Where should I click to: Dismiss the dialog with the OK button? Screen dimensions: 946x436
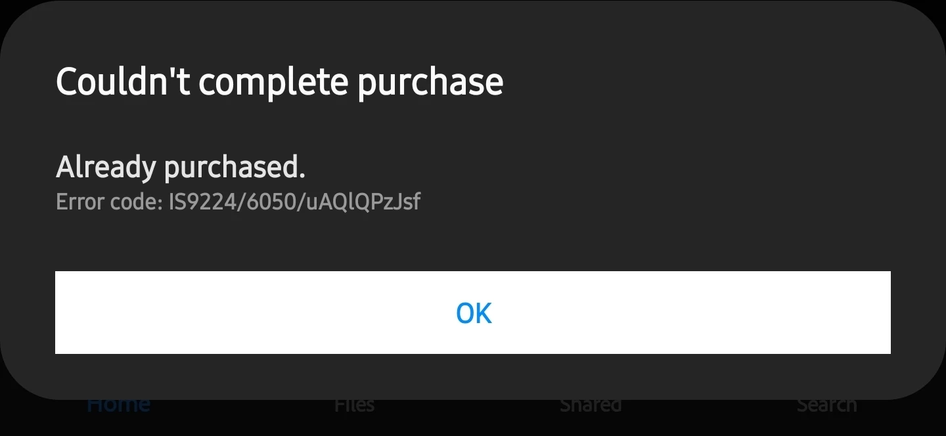[473, 313]
